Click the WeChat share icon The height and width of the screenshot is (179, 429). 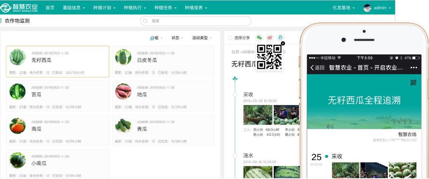tap(259, 38)
